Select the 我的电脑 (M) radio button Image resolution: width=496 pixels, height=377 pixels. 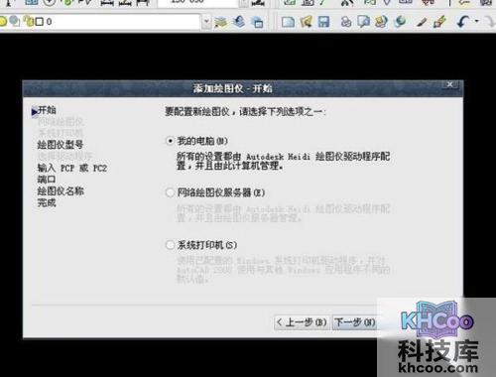pos(170,141)
